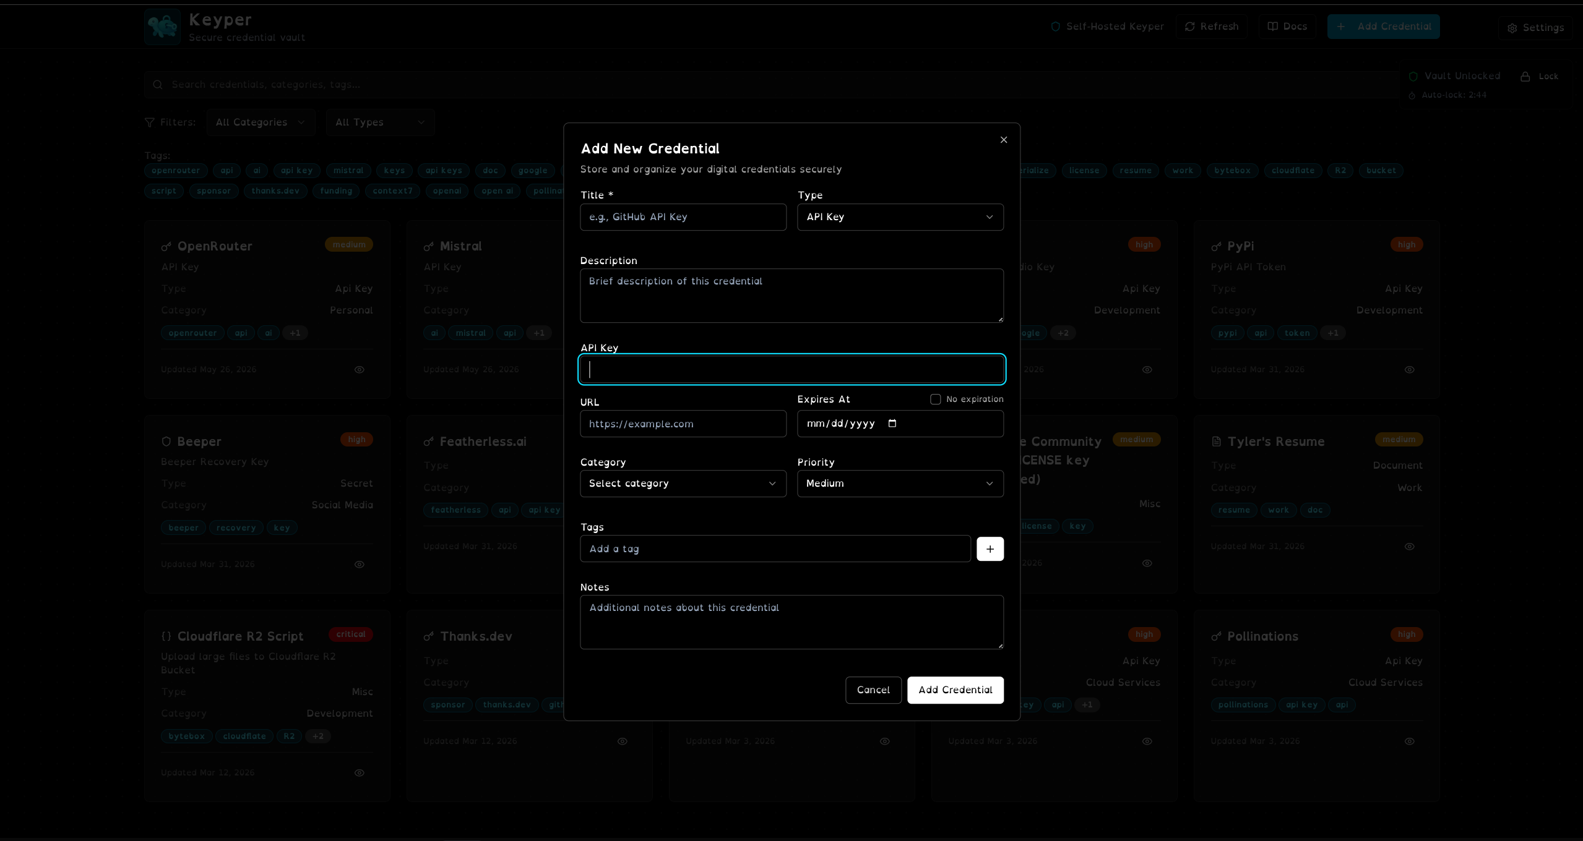1583x841 pixels.
Task: Open the OpenRouter credential card title
Action: 215,246
